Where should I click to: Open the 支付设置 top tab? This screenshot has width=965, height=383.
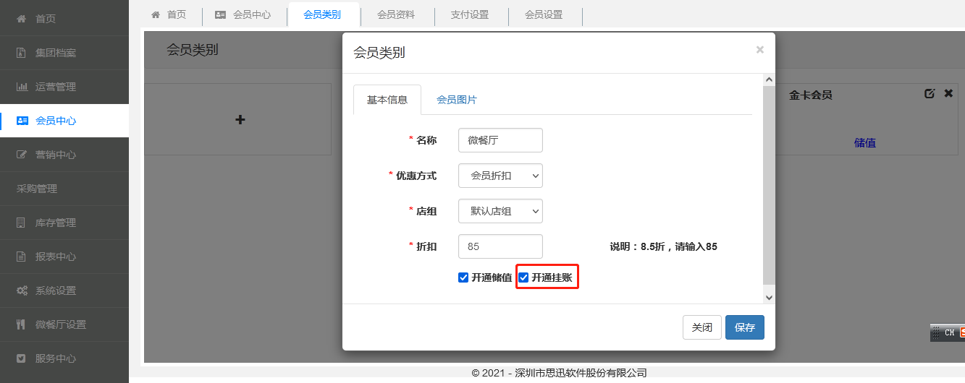pyautogui.click(x=470, y=14)
